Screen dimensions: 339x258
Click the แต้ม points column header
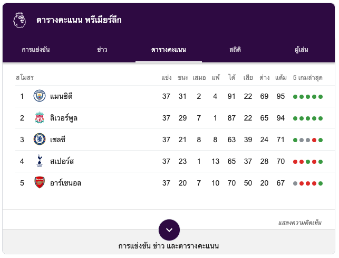(x=281, y=77)
